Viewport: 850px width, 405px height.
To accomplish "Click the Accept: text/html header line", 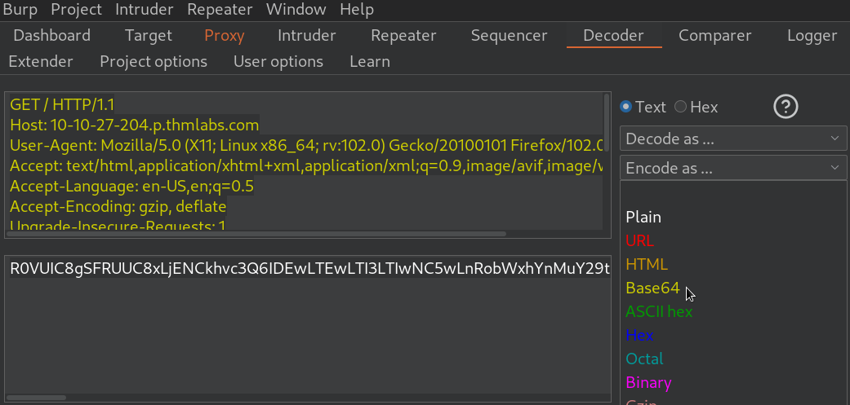I will tap(306, 166).
